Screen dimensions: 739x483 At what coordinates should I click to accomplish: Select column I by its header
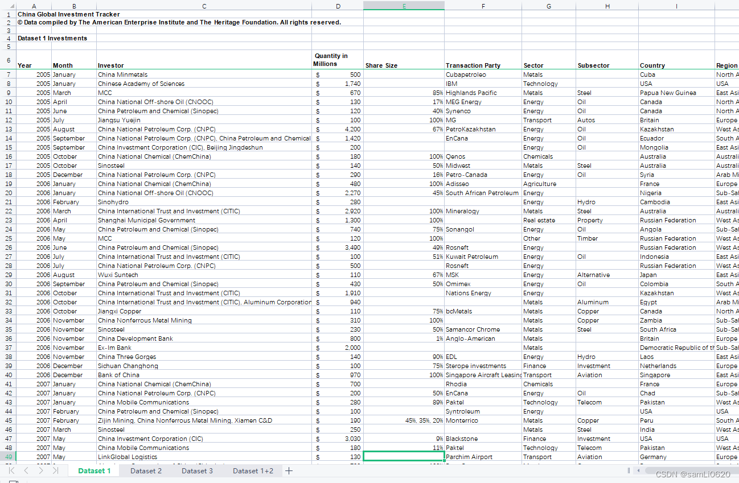(x=676, y=6)
